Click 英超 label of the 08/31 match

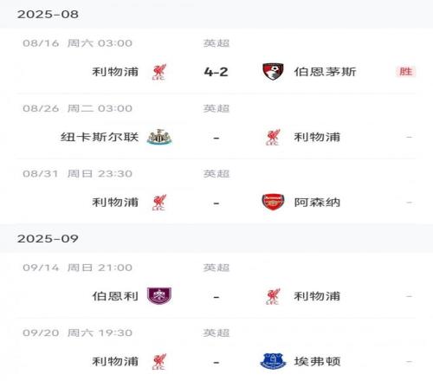point(216,173)
